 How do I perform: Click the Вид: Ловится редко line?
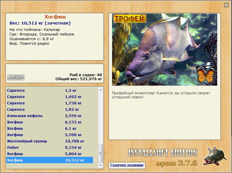point(29,44)
